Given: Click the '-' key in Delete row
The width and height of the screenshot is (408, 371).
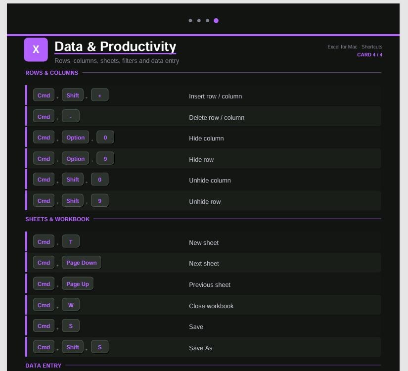Looking at the screenshot, I should tap(71, 116).
